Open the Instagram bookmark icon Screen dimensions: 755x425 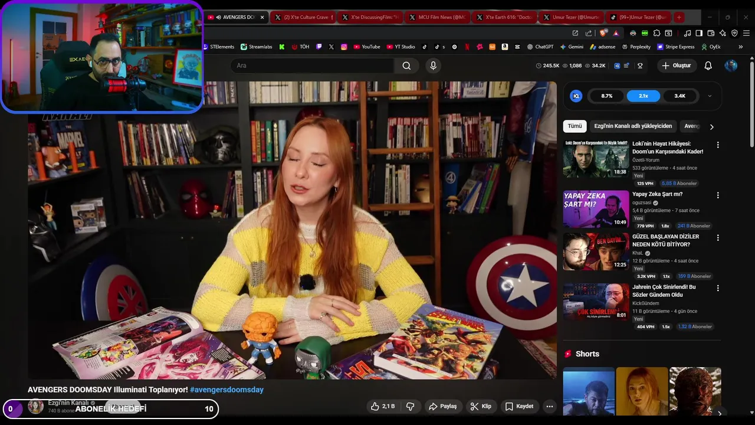344,47
